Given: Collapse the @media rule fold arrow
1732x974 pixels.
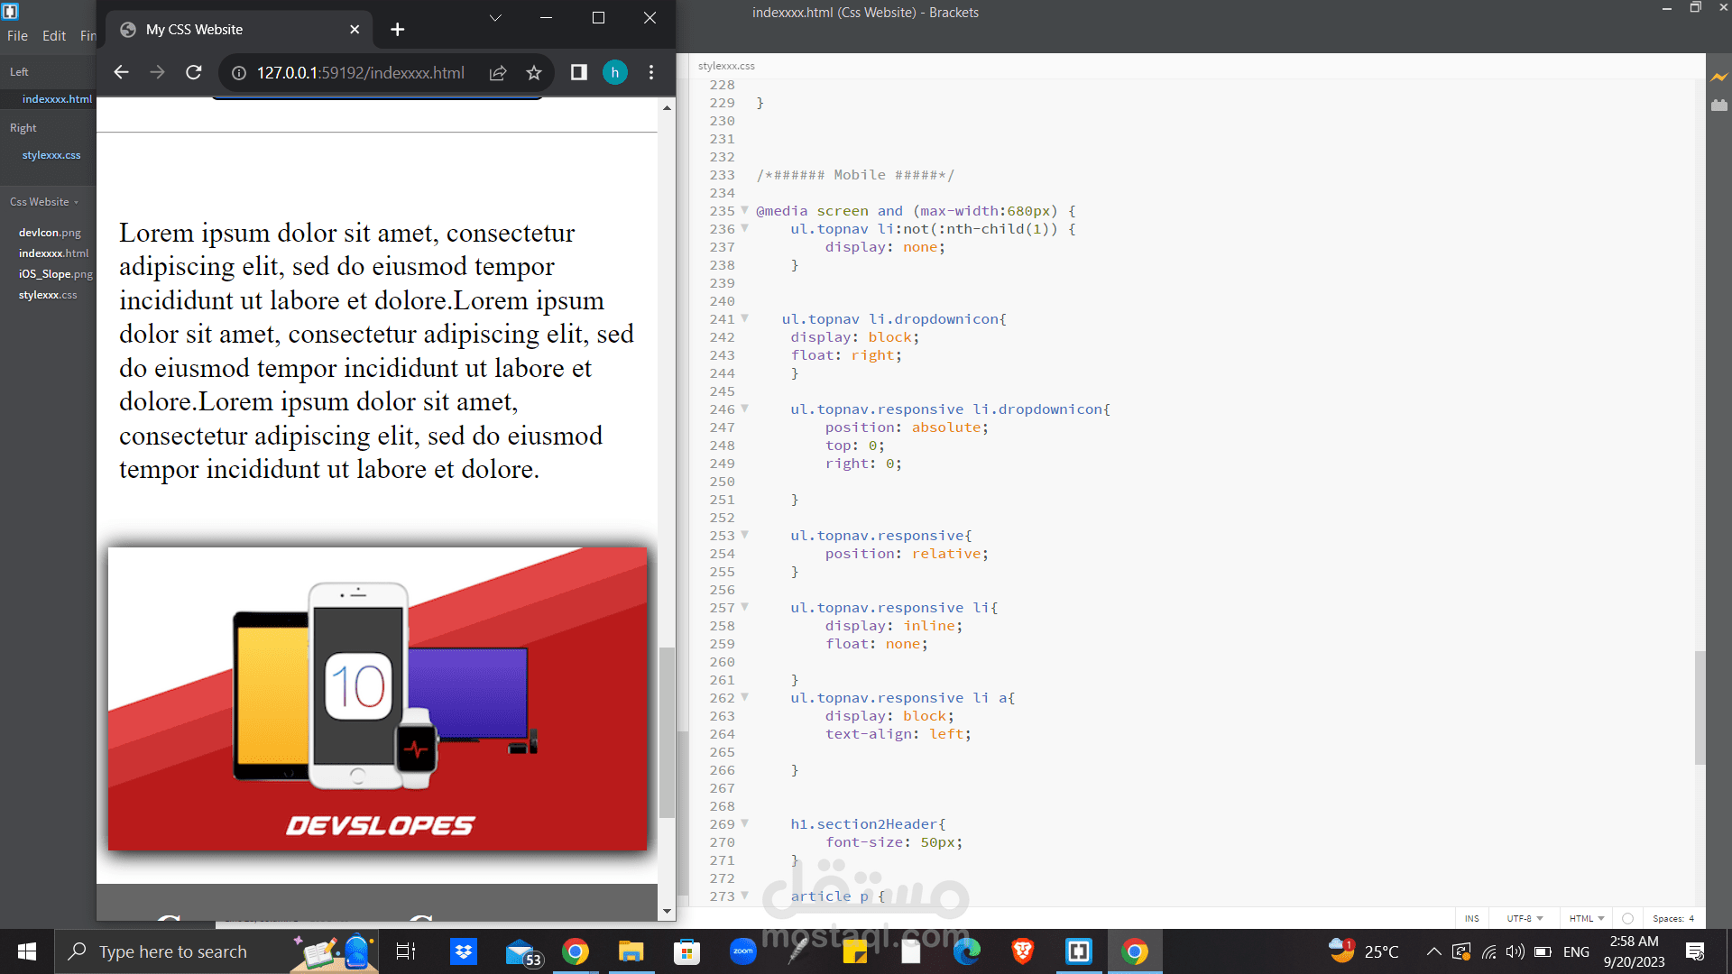Looking at the screenshot, I should 745,210.
